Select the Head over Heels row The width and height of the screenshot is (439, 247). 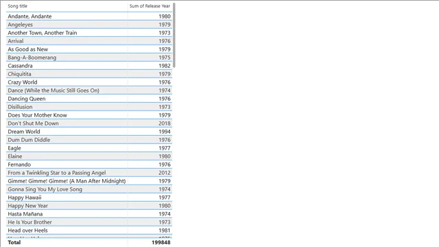pyautogui.click(x=89, y=231)
